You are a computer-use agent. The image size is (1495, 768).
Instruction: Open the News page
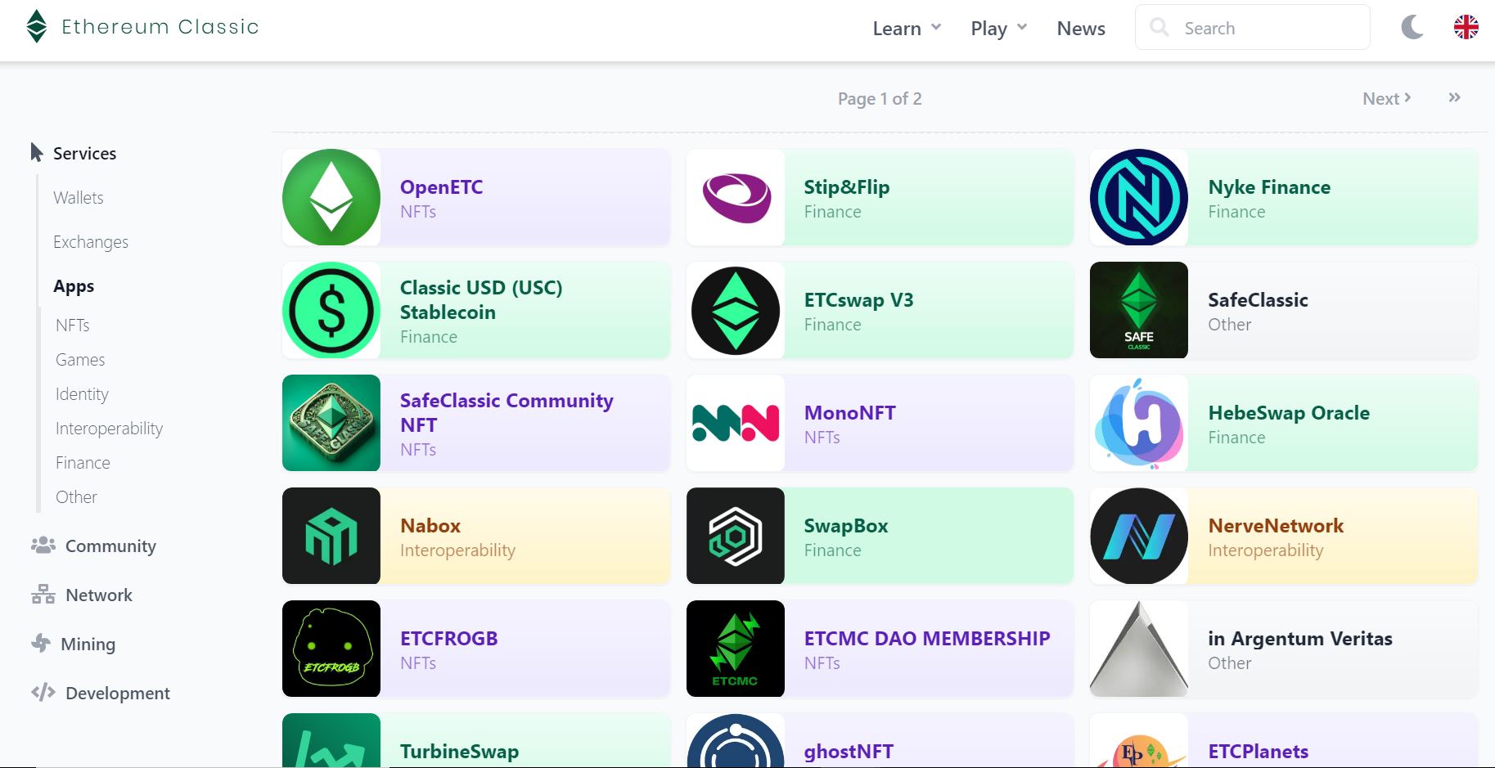pos(1081,29)
